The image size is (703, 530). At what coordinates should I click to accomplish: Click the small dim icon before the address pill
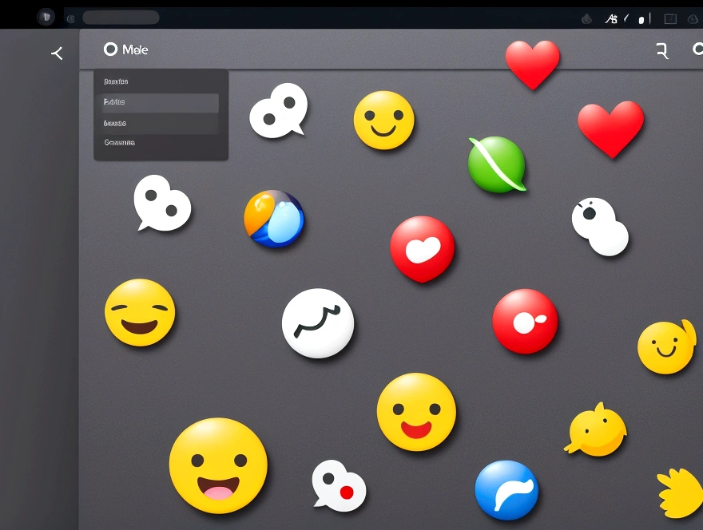click(x=71, y=19)
